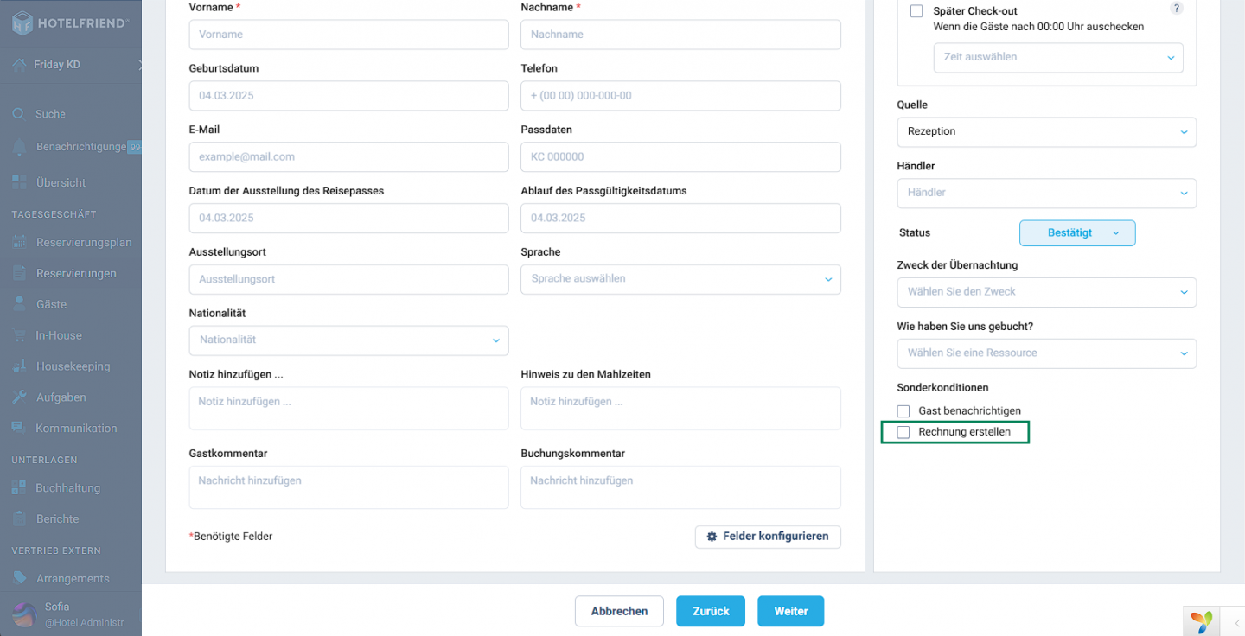Screen dimensions: 1245x636
Task: Open Buchhaltung menu item
Action: (x=68, y=488)
